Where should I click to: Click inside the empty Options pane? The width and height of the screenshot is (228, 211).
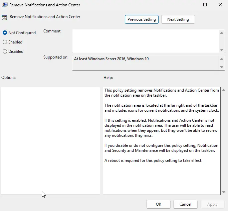[50, 140]
